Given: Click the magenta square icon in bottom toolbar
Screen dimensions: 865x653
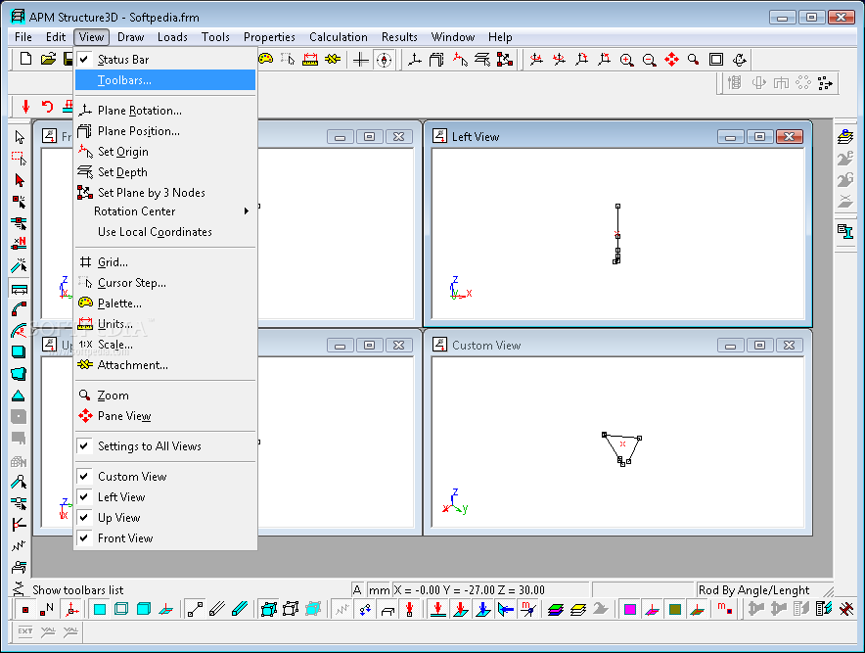Looking at the screenshot, I should pos(630,609).
